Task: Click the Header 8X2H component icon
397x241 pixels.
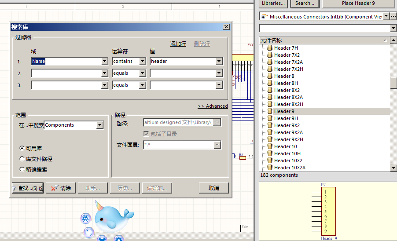Action: click(x=270, y=104)
